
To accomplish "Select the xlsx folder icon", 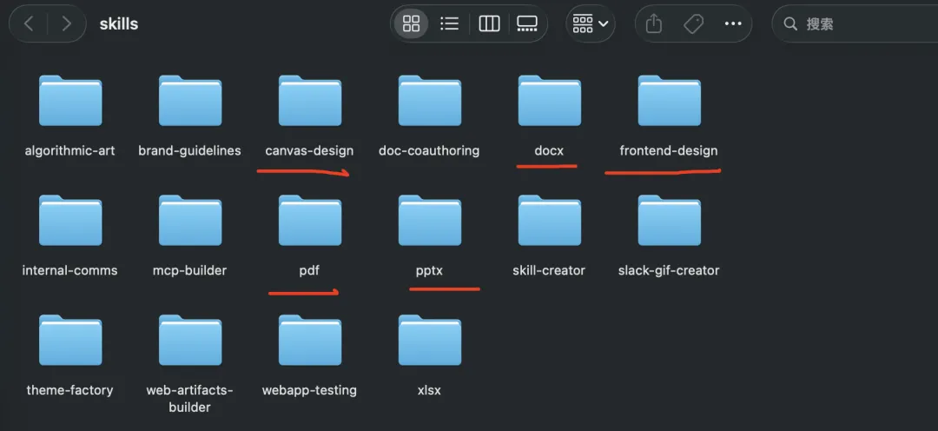I will coord(430,340).
